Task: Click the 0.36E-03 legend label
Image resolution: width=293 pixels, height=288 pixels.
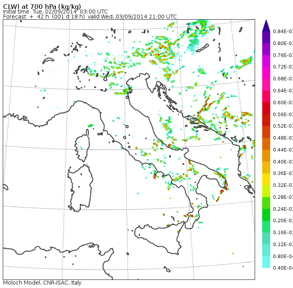Action: click(283, 173)
